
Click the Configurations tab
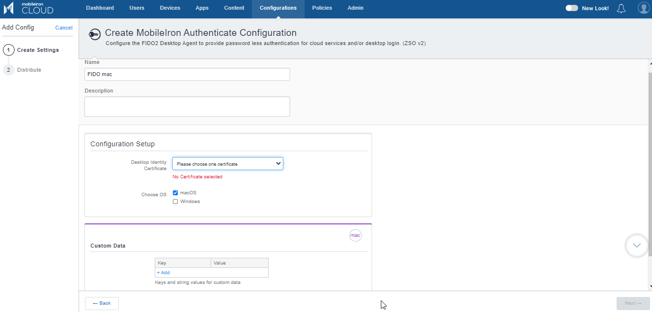tap(278, 8)
